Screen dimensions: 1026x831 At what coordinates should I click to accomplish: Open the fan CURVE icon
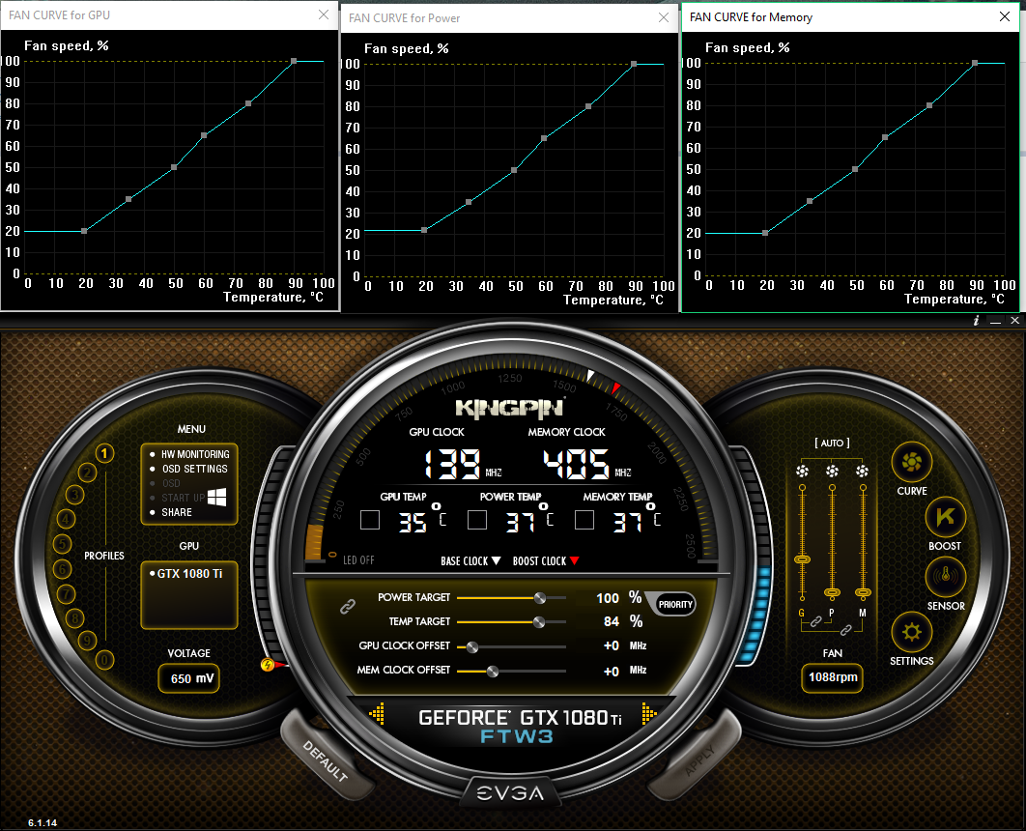click(911, 463)
